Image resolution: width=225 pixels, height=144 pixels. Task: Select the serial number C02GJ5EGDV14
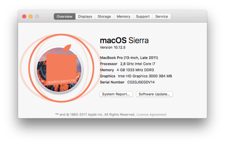pyautogui.click(x=141, y=82)
